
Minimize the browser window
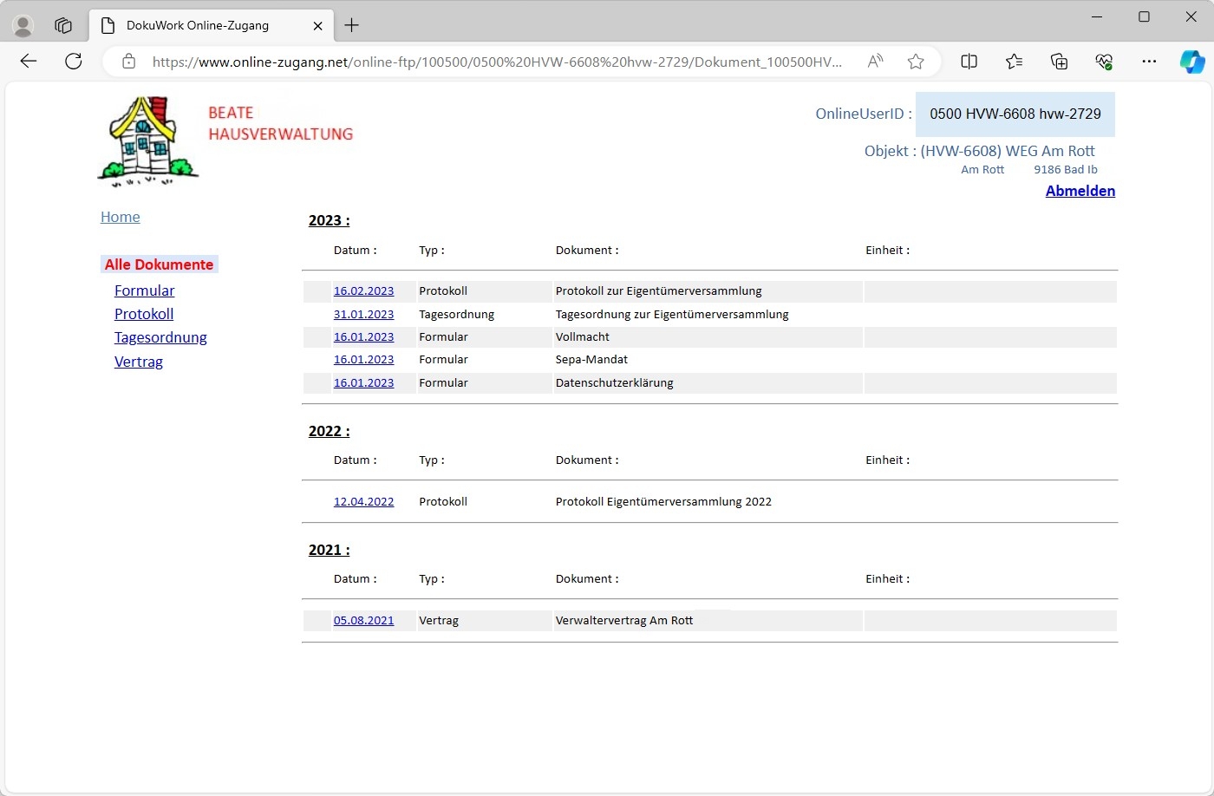tap(1098, 16)
